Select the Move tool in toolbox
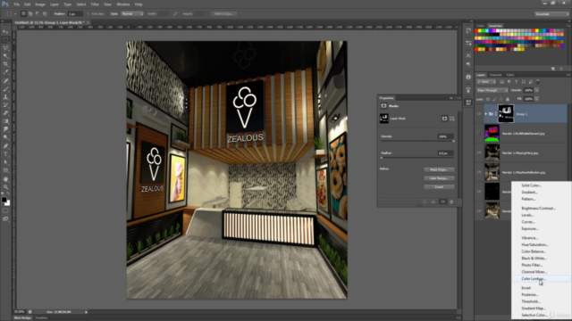Screen dimensions: 572x321 click(6, 32)
